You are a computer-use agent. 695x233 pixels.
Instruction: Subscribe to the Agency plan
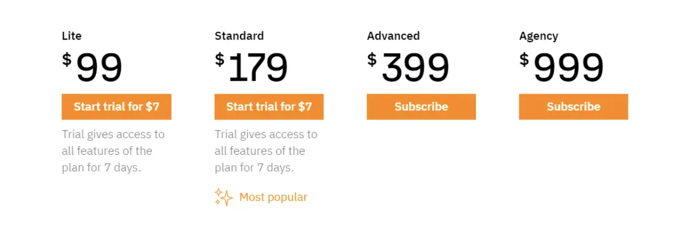[573, 107]
